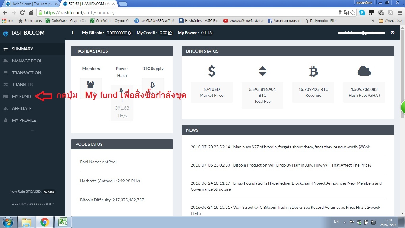Click the bitcoin Revenue icon
The height and width of the screenshot is (228, 405).
pyautogui.click(x=313, y=72)
